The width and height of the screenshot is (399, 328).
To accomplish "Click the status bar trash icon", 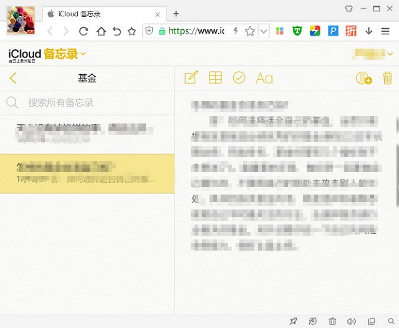I will click(x=332, y=321).
